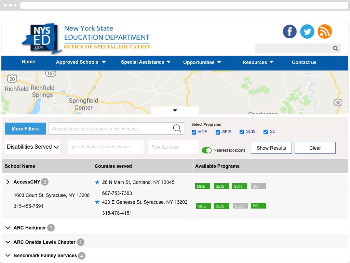Click the More Filters button
This screenshot has height=263, width=350.
[25, 129]
